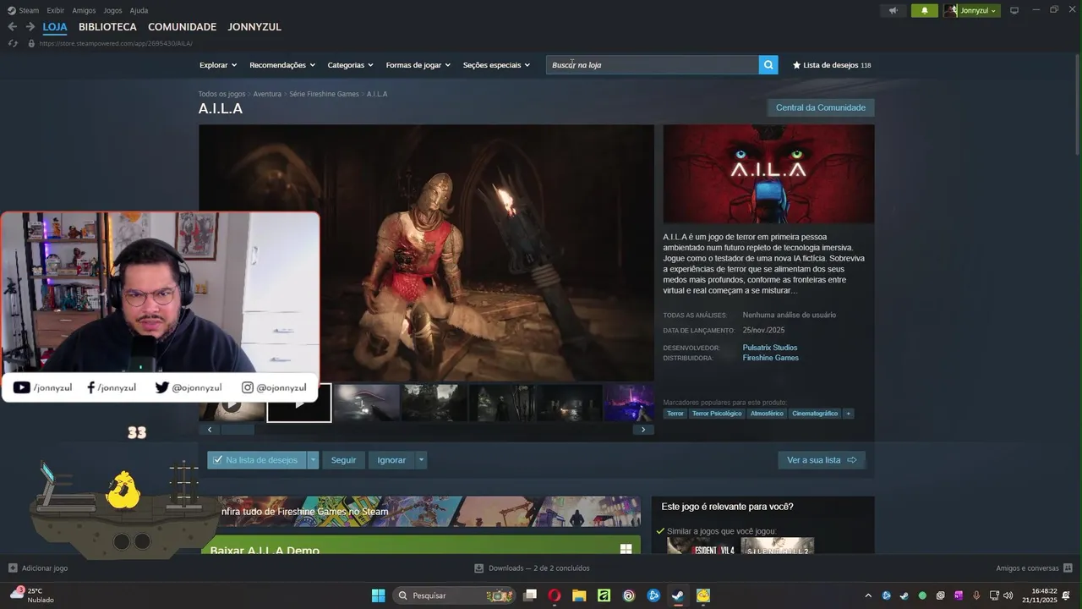This screenshot has width=1082, height=609.
Task: Open Opera browser from taskbar
Action: (x=555, y=595)
